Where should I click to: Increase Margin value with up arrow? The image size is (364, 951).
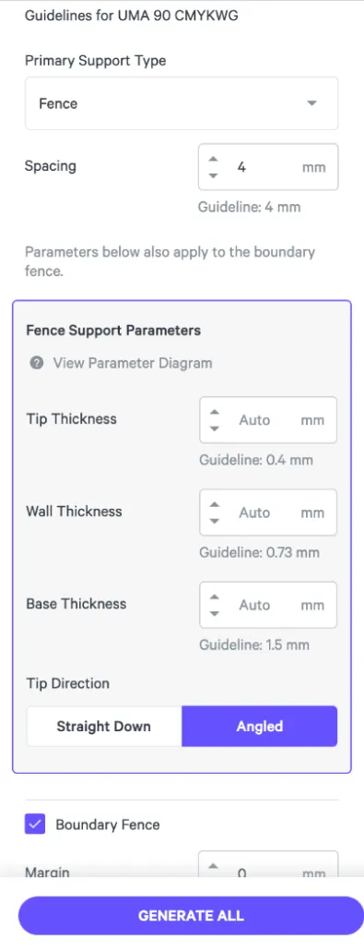(213, 866)
